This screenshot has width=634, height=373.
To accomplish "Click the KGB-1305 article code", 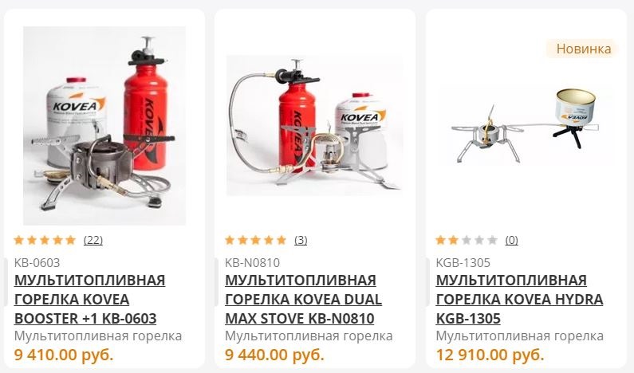I will pyautogui.click(x=463, y=263).
